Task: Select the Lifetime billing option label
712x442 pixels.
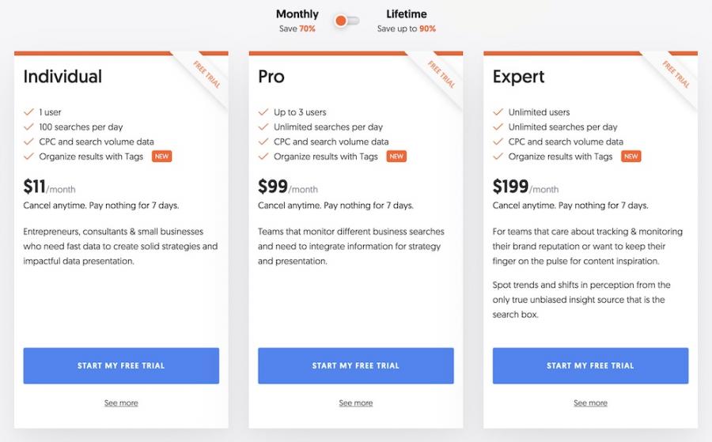Action: click(407, 14)
